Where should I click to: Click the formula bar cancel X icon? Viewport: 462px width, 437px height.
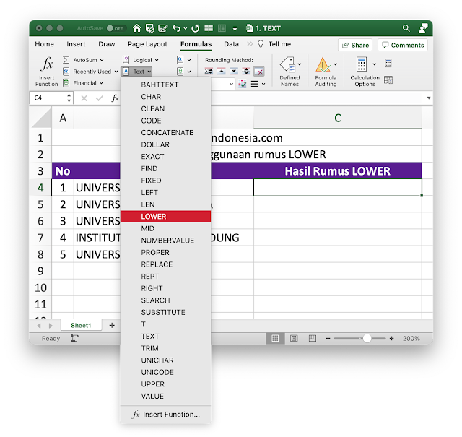coord(84,98)
